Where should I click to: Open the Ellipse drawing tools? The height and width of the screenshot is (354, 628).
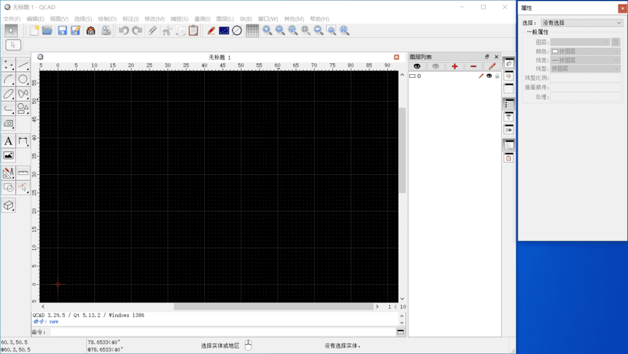pyautogui.click(x=9, y=94)
